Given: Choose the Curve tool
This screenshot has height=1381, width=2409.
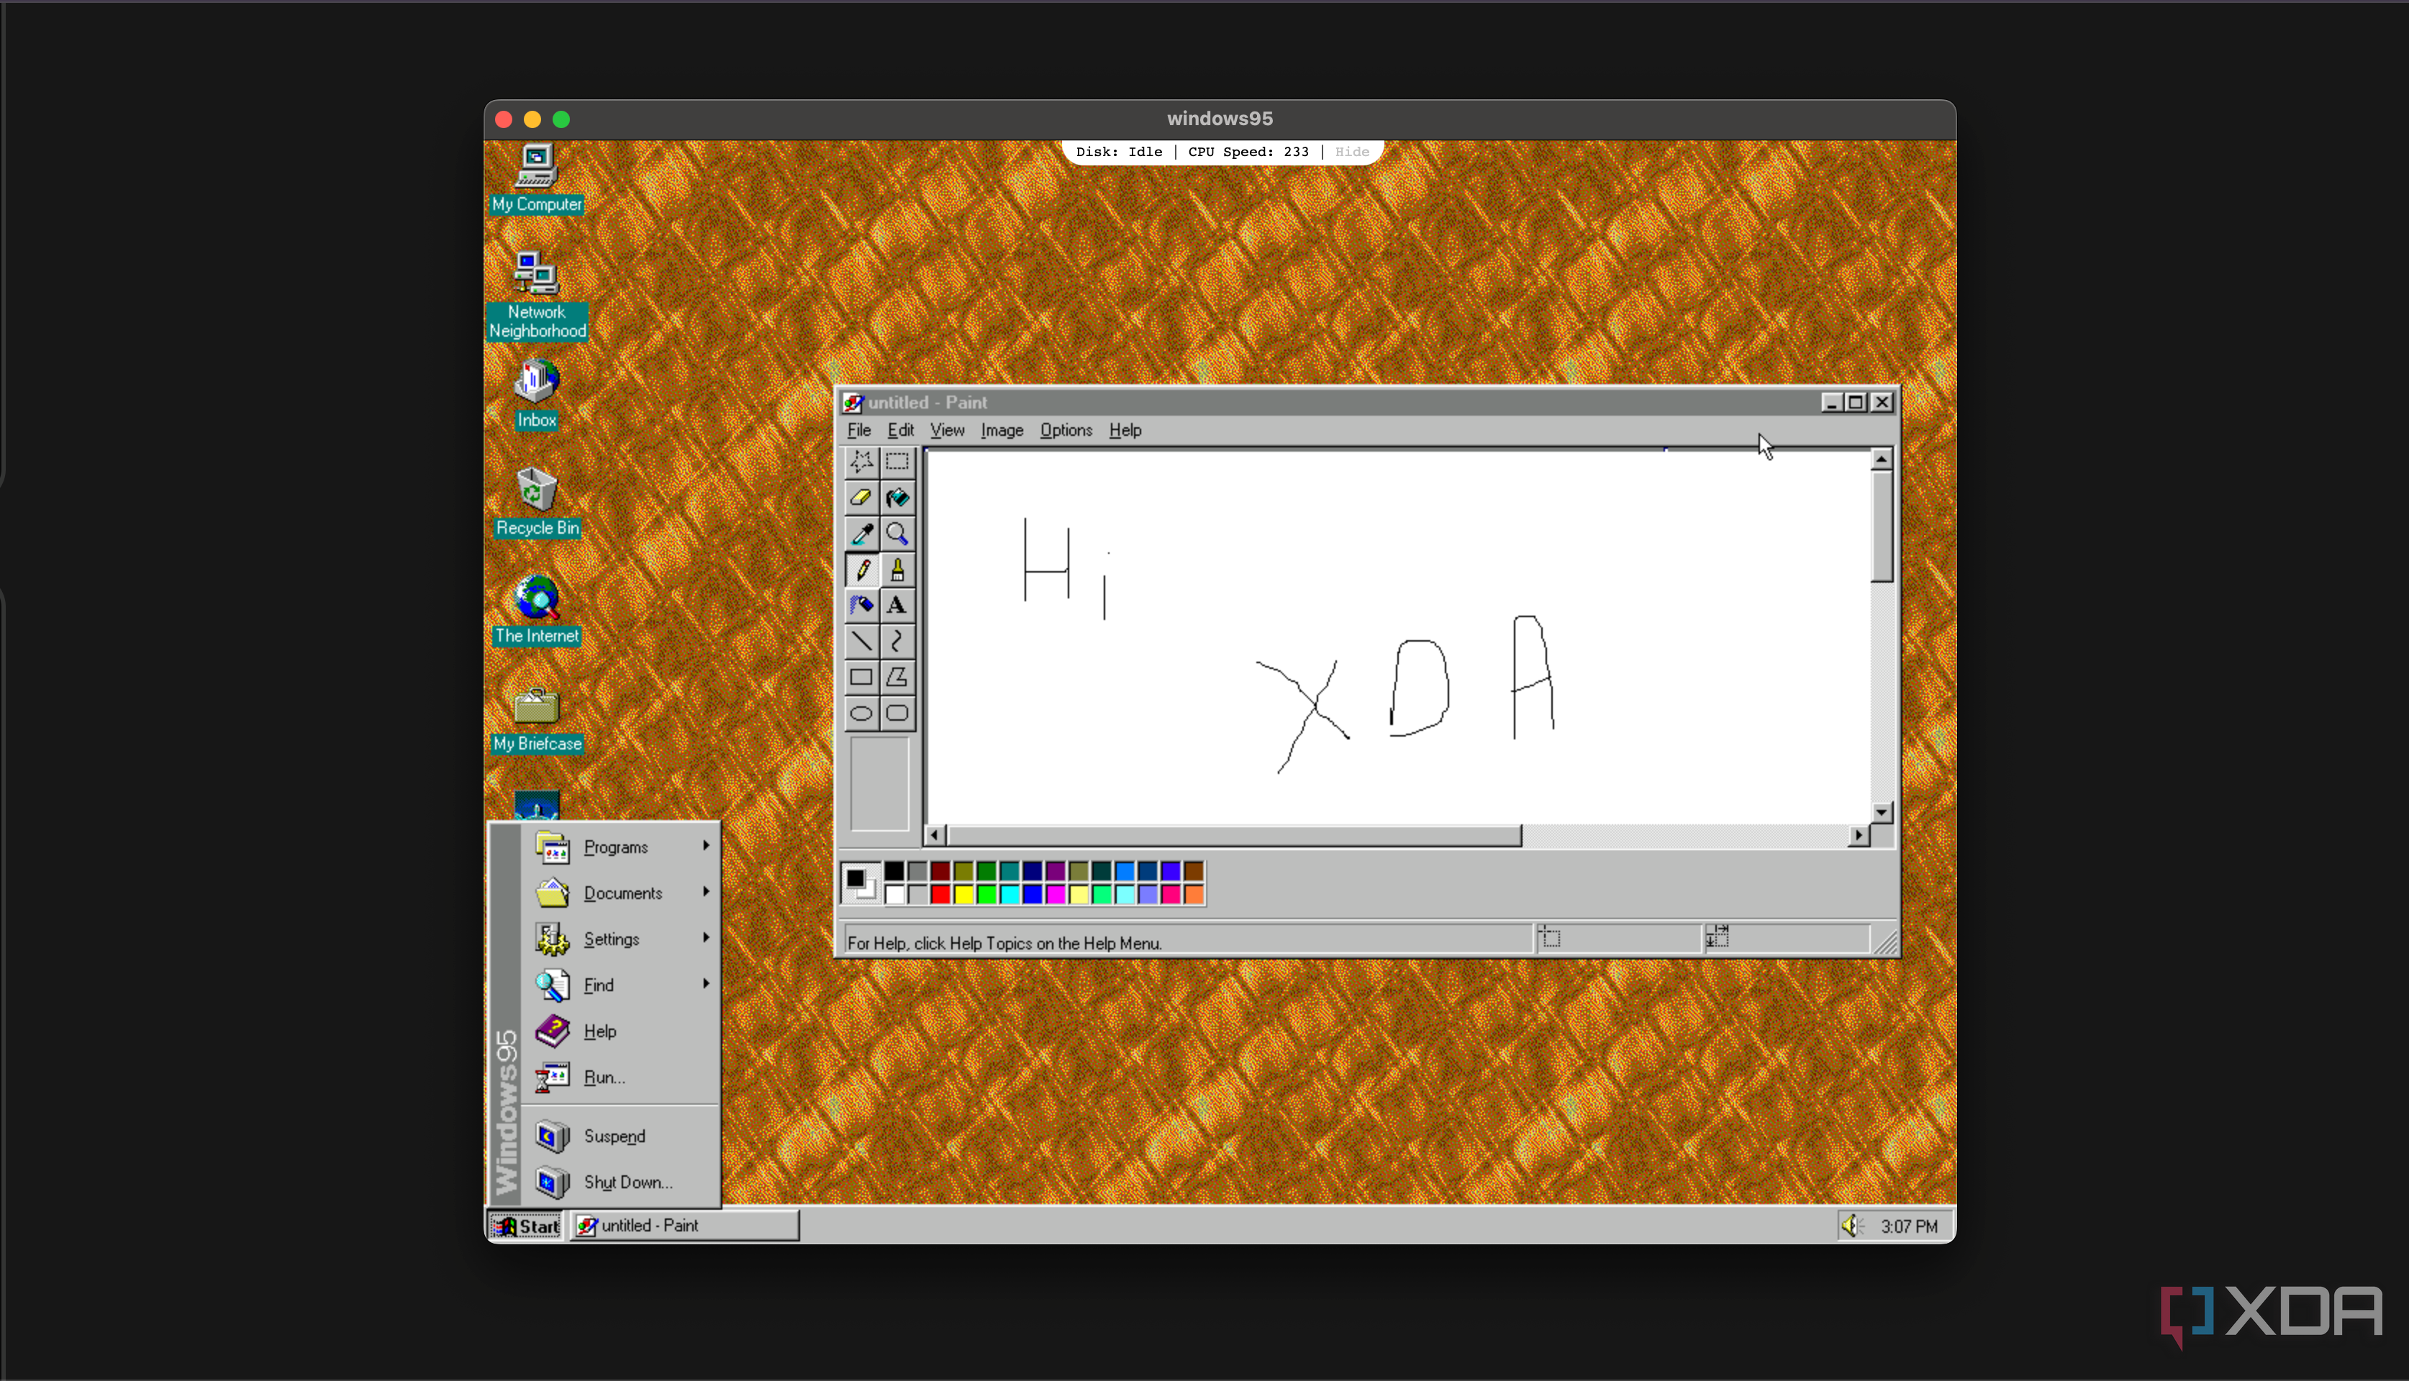Looking at the screenshot, I should tap(897, 641).
